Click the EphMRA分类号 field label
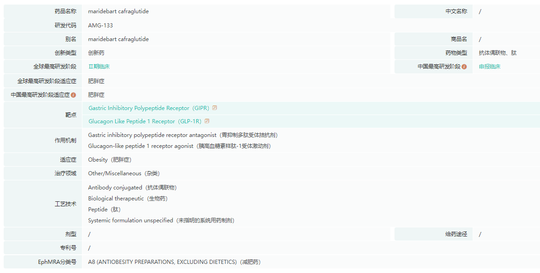 coord(57,262)
